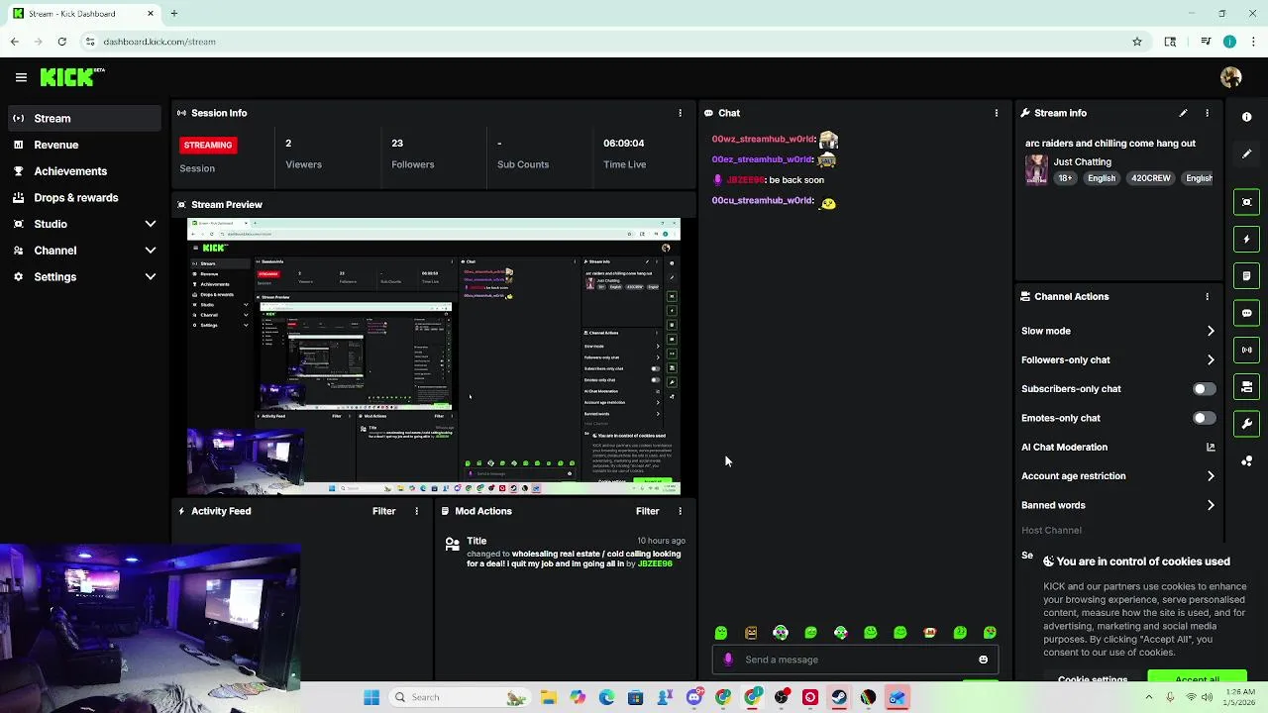Open Activity Feed Filter dropdown
Viewport: 1268px width, 713px height.
pos(384,511)
